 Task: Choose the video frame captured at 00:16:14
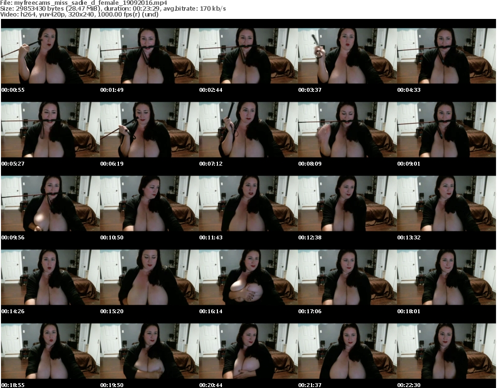click(248, 277)
